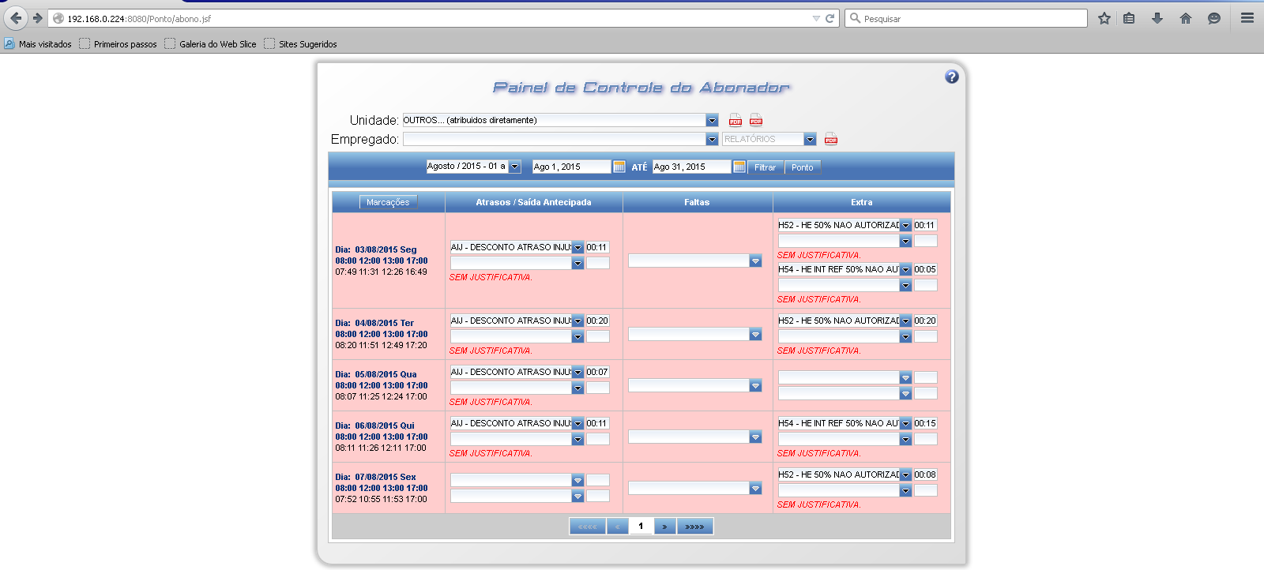The image size is (1264, 570).
Task: Click the Painel de Controle do Abonador title
Action: click(x=641, y=88)
